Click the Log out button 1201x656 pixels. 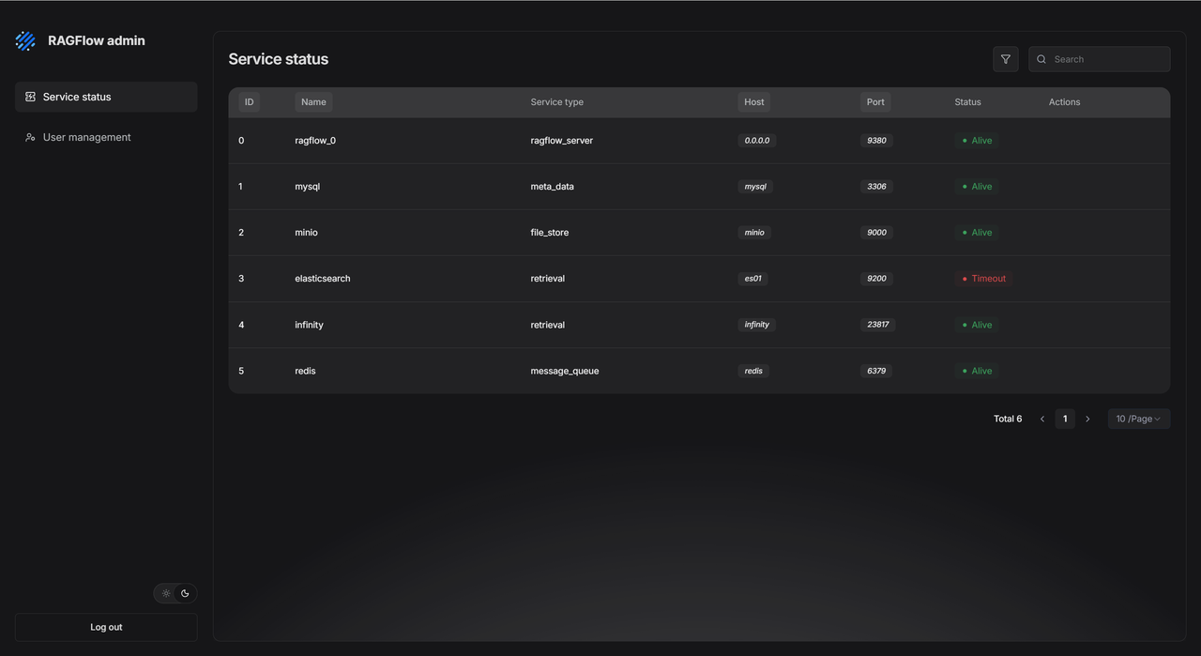106,627
